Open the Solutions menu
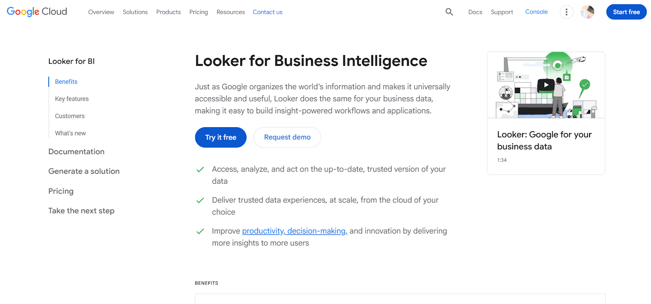The width and height of the screenshot is (651, 304). pyautogui.click(x=135, y=12)
